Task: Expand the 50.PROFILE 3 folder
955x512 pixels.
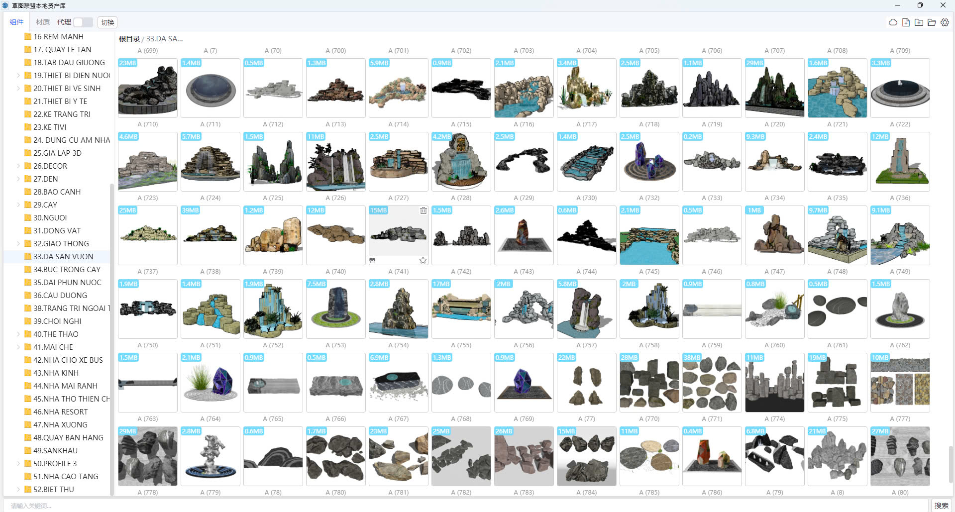Action: tap(18, 464)
